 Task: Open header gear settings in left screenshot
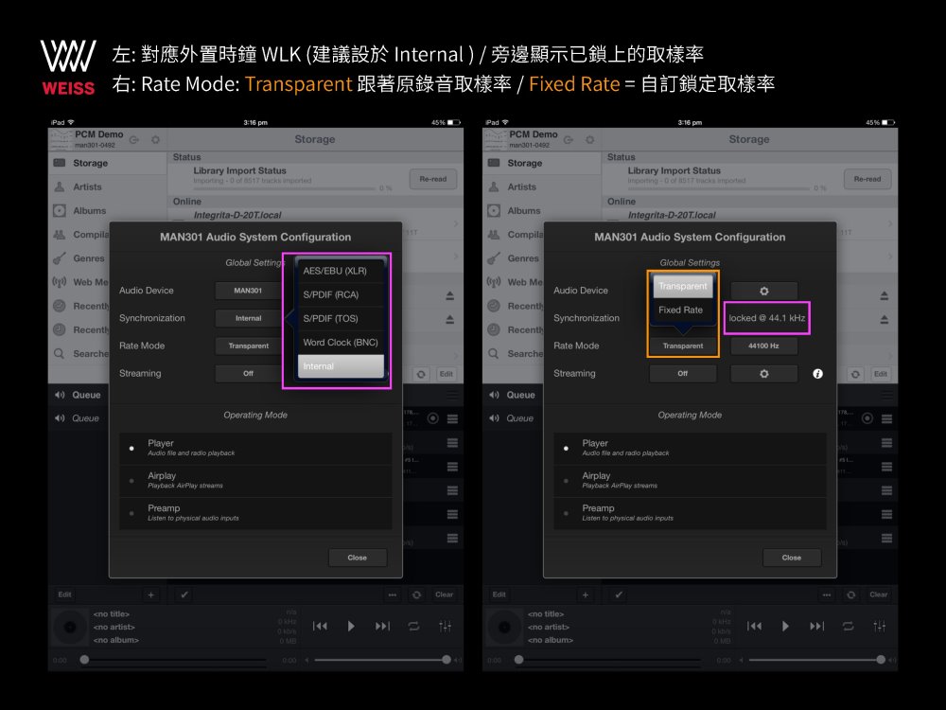pyautogui.click(x=156, y=140)
